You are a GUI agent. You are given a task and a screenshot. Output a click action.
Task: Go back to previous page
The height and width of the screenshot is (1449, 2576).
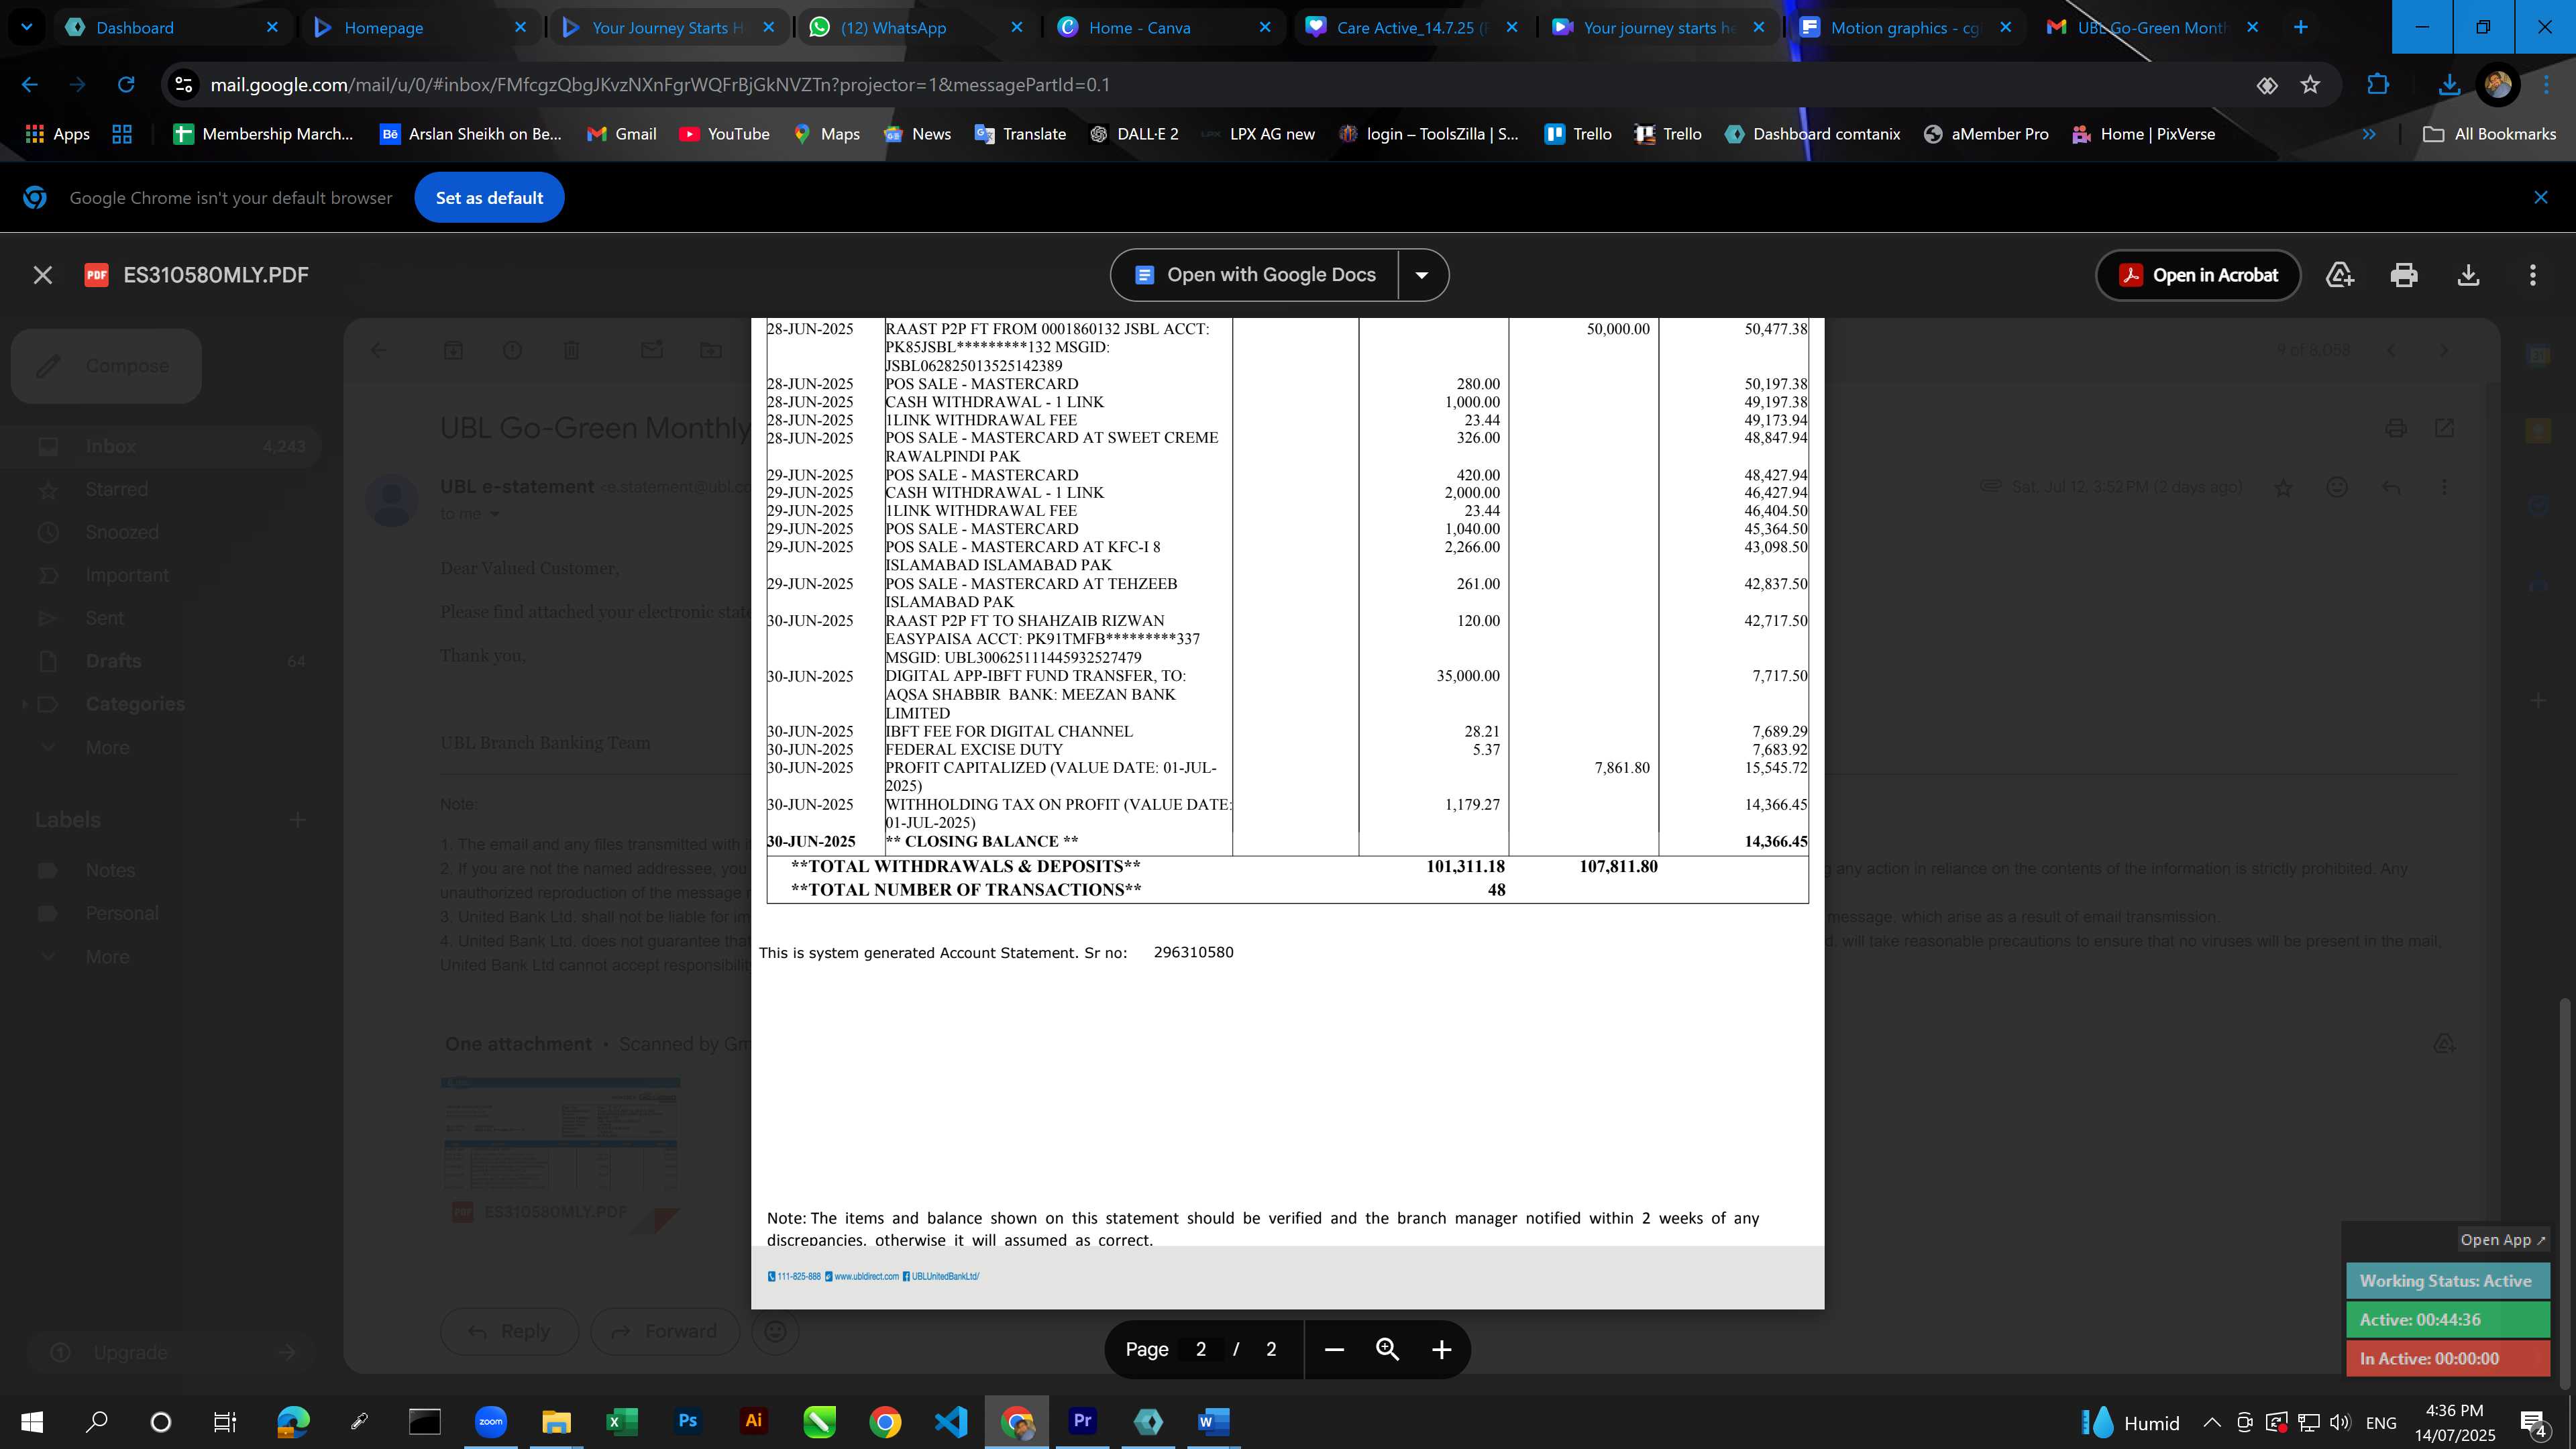click(30, 85)
